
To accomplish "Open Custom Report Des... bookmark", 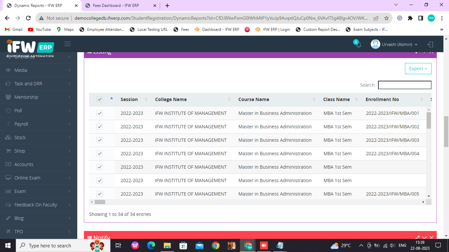I will click(318, 30).
